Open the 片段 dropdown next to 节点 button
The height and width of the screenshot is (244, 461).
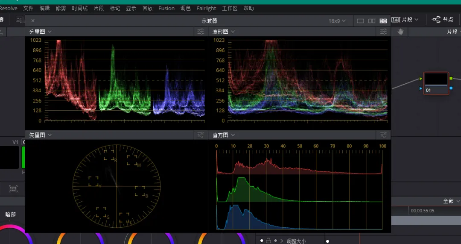point(410,19)
